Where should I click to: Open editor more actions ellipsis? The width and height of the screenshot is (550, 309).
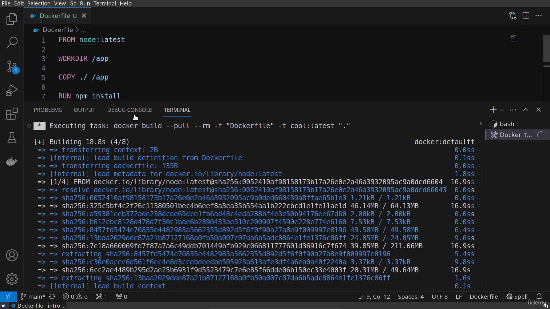coord(539,16)
